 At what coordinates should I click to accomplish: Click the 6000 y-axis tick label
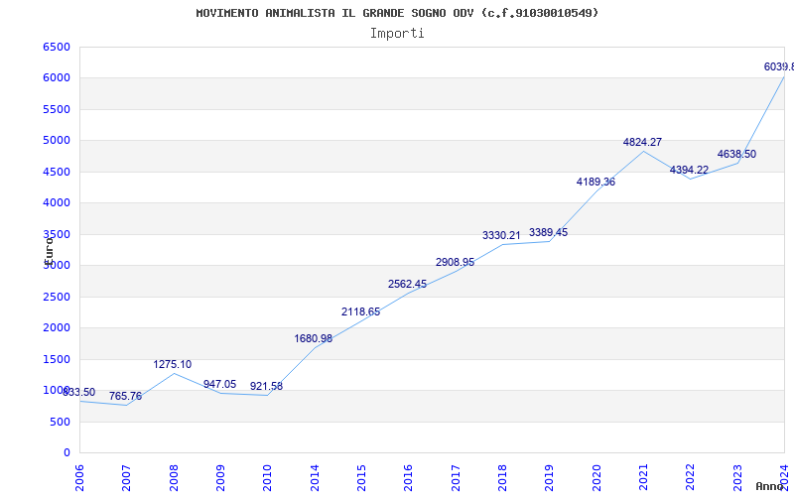[x=57, y=78]
